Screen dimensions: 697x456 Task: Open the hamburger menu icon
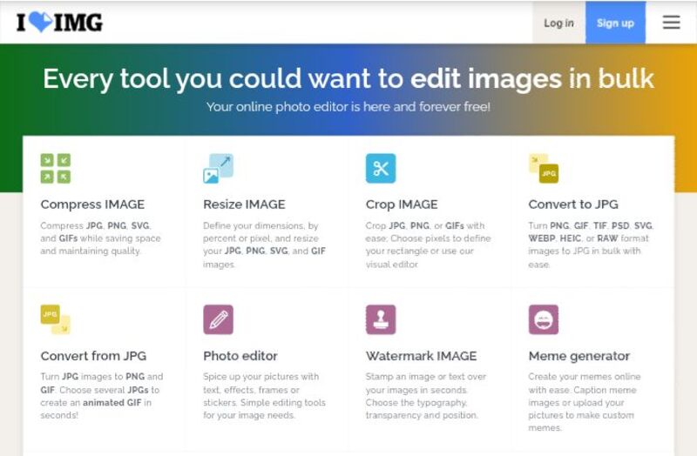point(671,23)
